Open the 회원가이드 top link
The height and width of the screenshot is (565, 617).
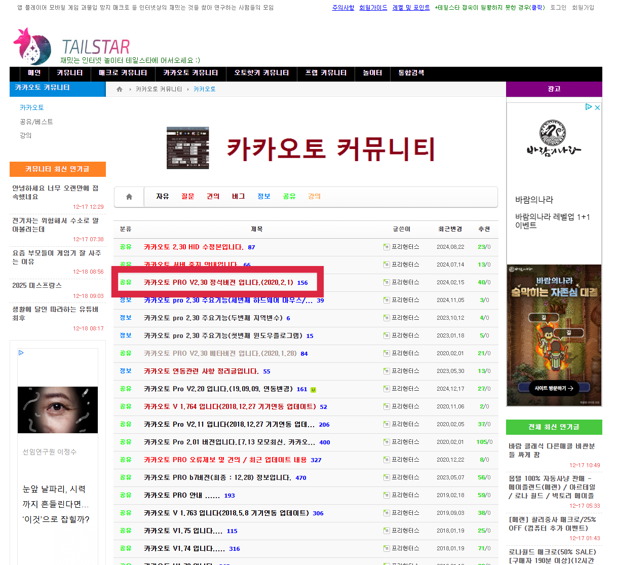point(373,8)
